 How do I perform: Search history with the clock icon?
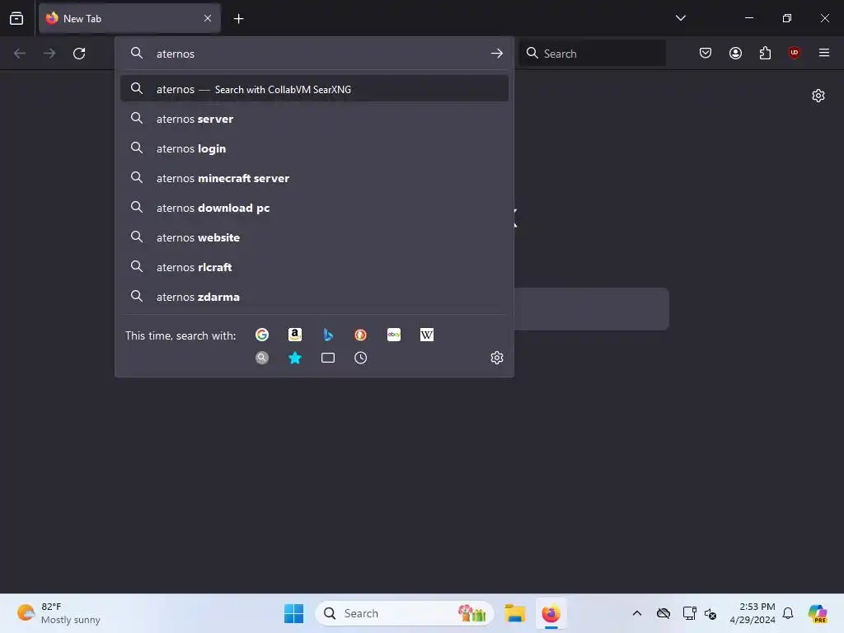[x=361, y=358]
